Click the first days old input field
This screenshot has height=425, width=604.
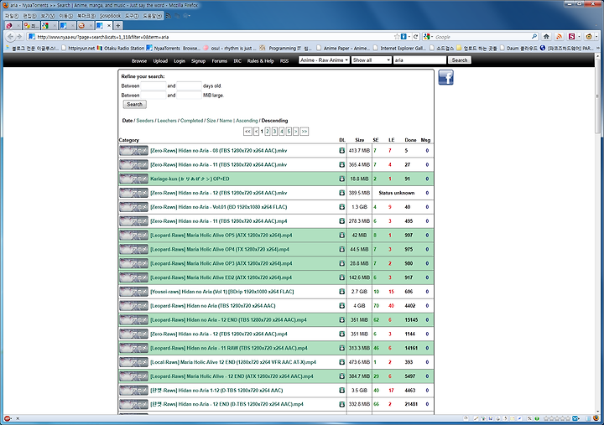pos(154,86)
